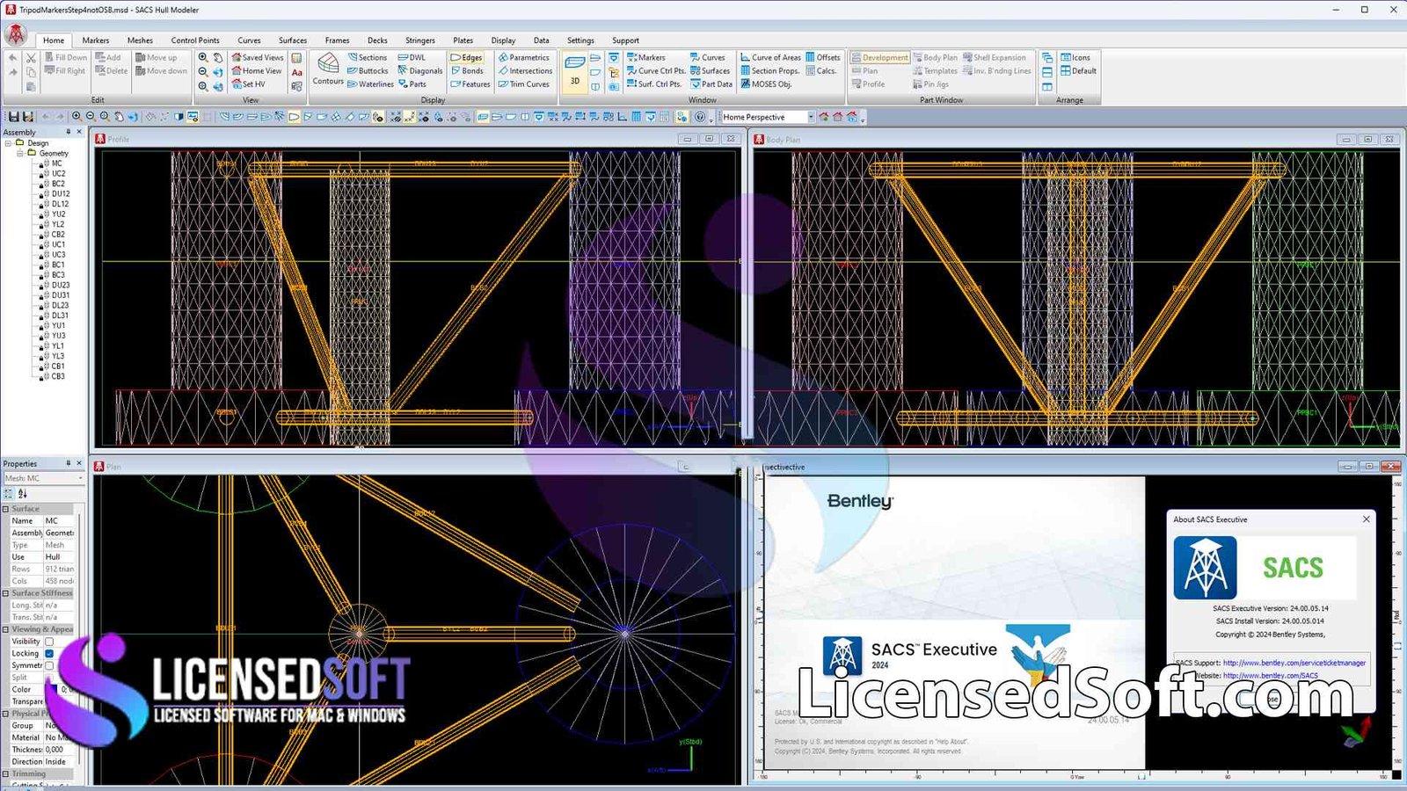Open Section Props. window
This screenshot has width=1407, height=791.
770,71
